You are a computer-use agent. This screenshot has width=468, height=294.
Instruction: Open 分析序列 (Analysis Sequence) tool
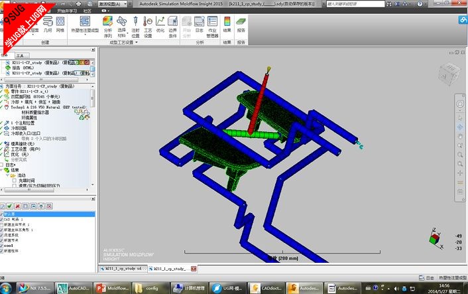(108, 27)
